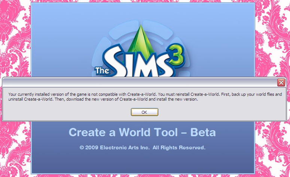Click the "Create a World Tool – Beta" title
Image resolution: width=290 pixels, height=177 pixels.
(x=142, y=132)
